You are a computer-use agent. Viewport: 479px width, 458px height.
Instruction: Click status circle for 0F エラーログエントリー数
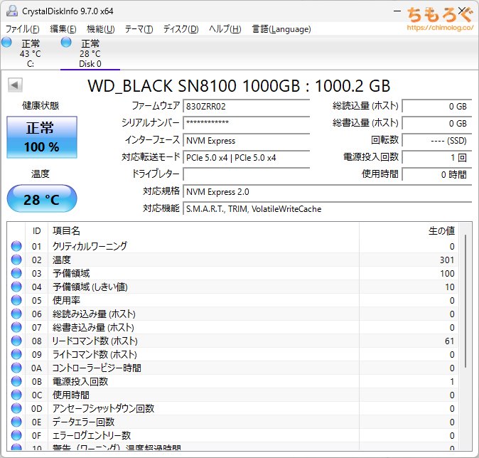[16, 435]
